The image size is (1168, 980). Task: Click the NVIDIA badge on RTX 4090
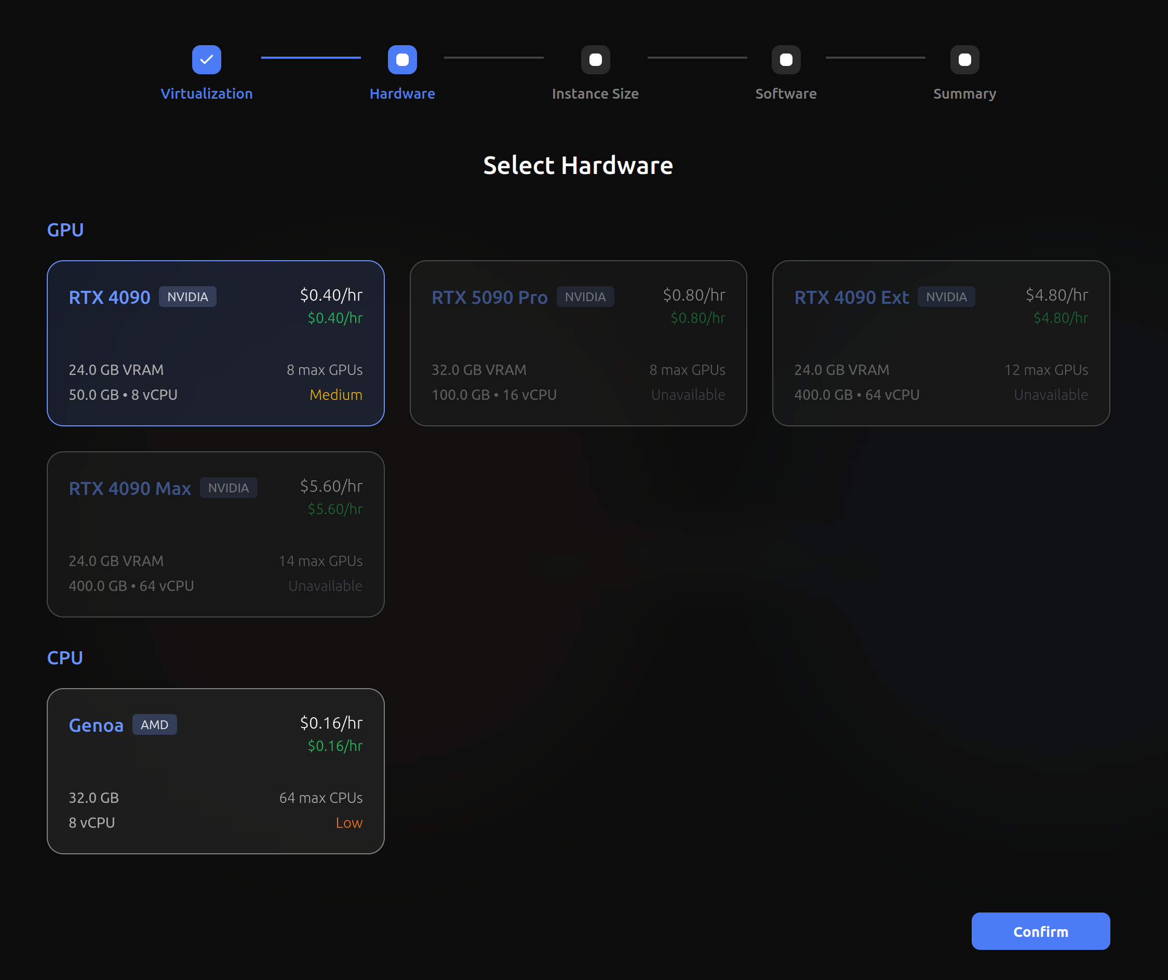pos(187,297)
